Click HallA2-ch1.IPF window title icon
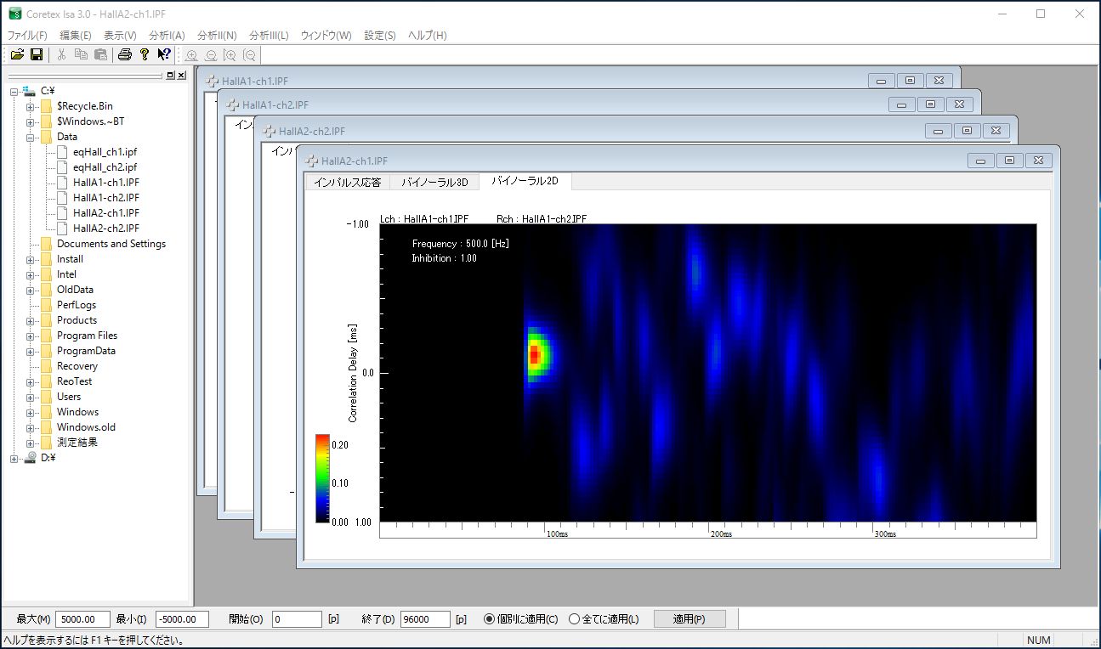Viewport: 1101px width, 649px height. tap(312, 161)
